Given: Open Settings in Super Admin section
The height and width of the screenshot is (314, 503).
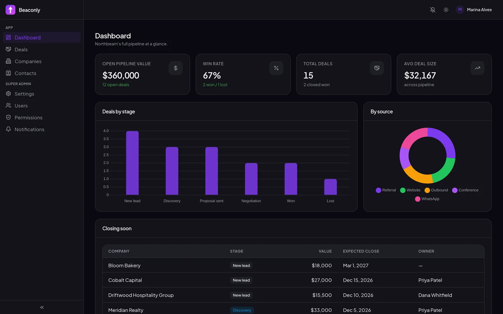Looking at the screenshot, I should 42,94.
